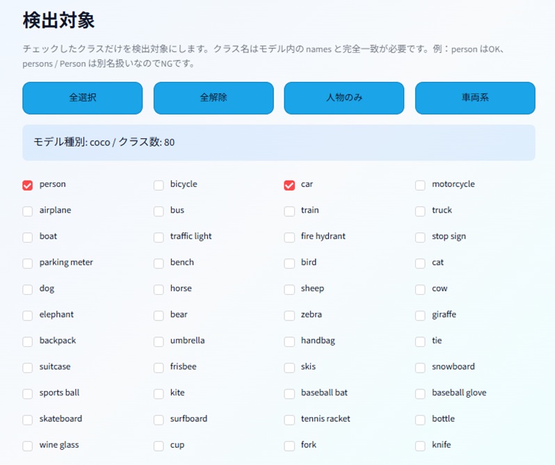Check the skateboard checkbox
This screenshot has width=555, height=465.
pos(28,420)
